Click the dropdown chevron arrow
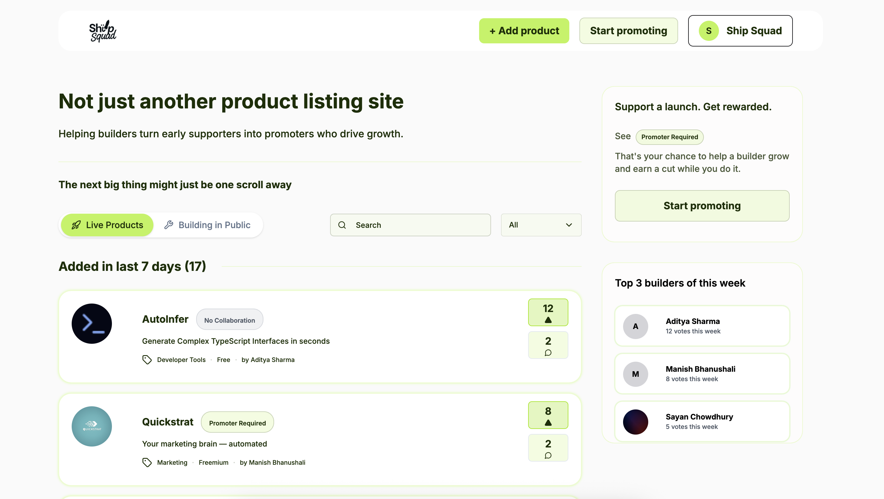This screenshot has height=499, width=884. (x=569, y=225)
